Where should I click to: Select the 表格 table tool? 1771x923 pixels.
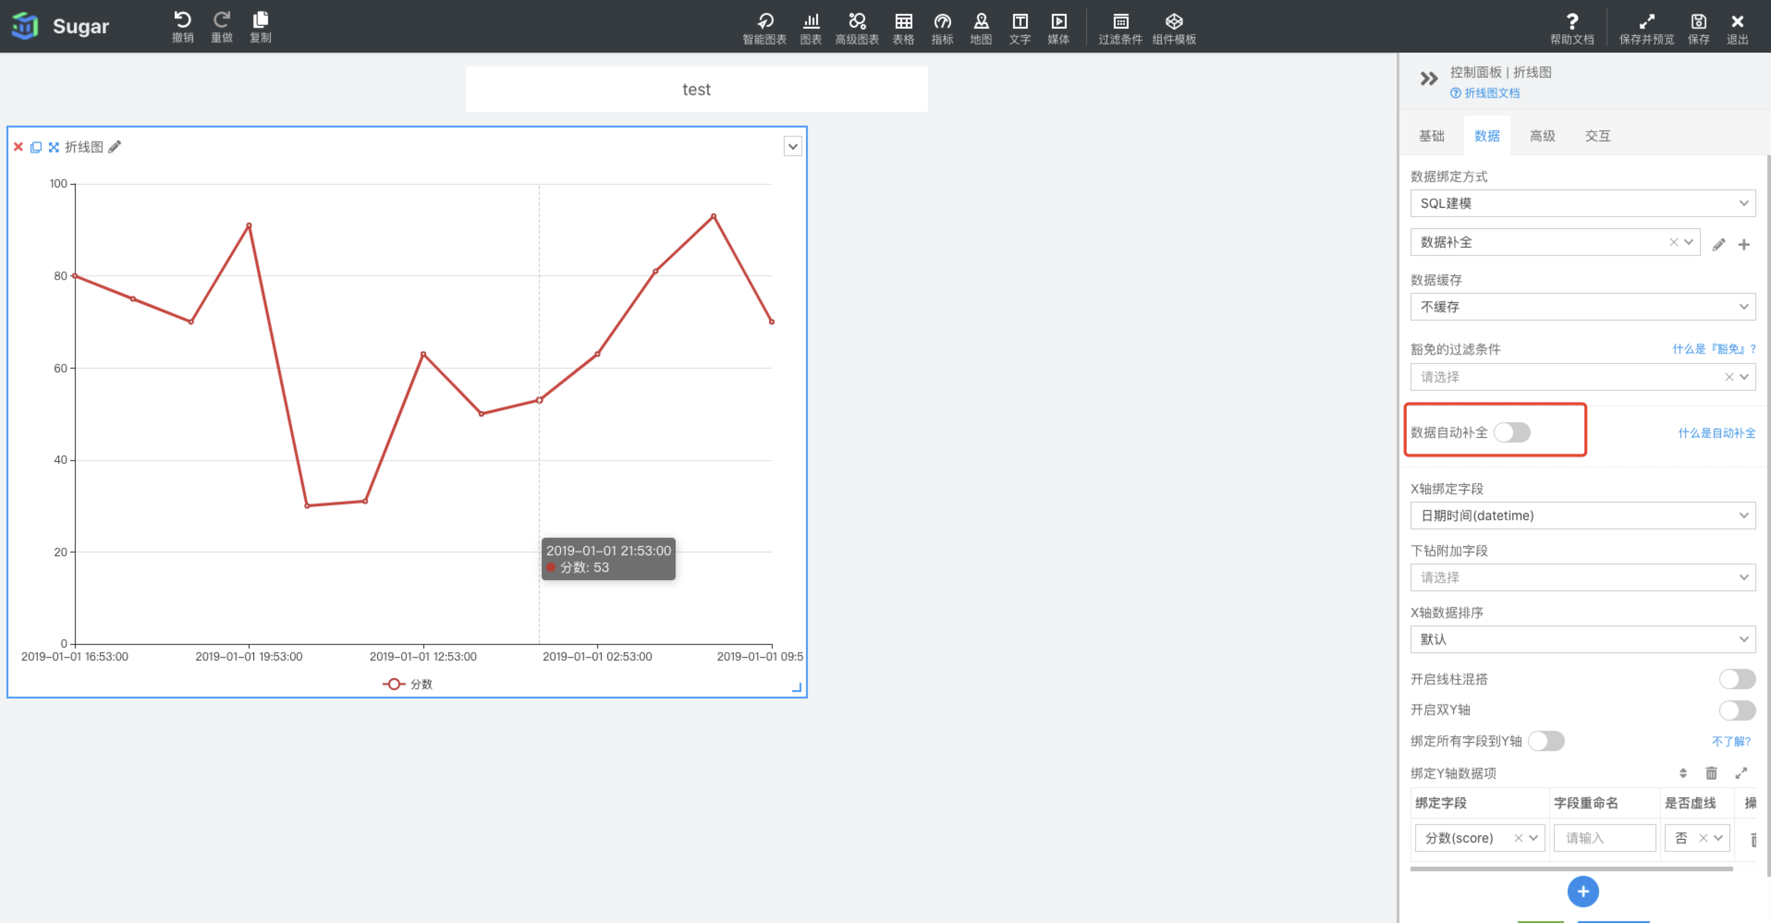[x=904, y=29]
